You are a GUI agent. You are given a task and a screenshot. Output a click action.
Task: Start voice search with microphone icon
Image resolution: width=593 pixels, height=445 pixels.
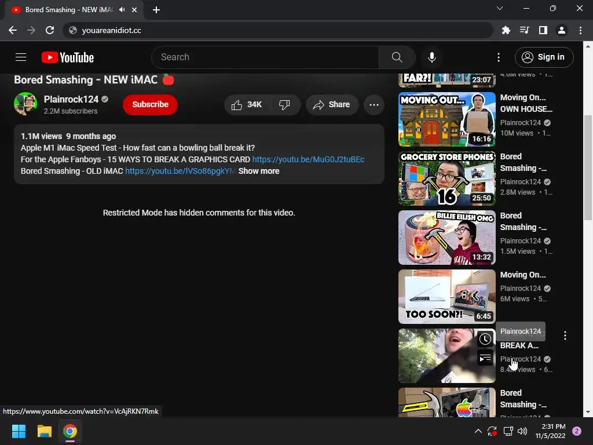[431, 57]
